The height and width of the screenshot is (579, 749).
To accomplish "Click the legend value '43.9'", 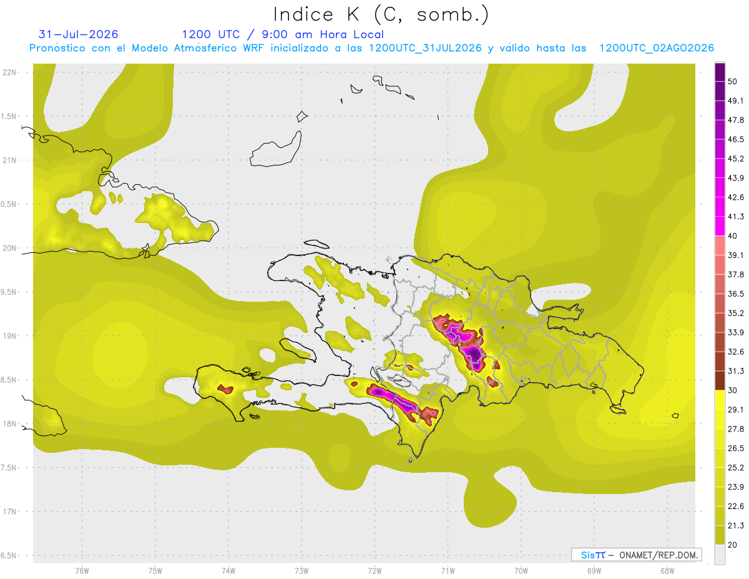I will (x=735, y=178).
